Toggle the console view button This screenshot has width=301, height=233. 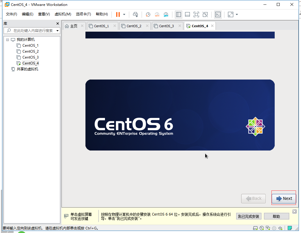218,14
